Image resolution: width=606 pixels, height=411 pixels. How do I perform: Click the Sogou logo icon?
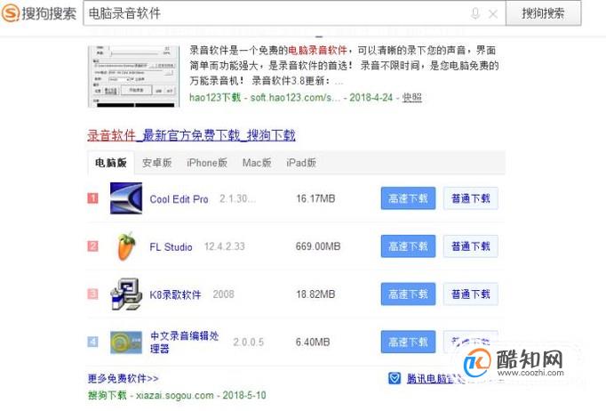click(11, 13)
